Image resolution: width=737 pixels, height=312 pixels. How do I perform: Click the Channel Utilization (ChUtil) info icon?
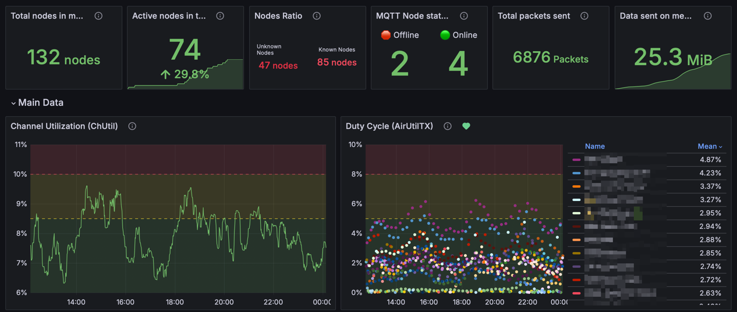(x=132, y=126)
